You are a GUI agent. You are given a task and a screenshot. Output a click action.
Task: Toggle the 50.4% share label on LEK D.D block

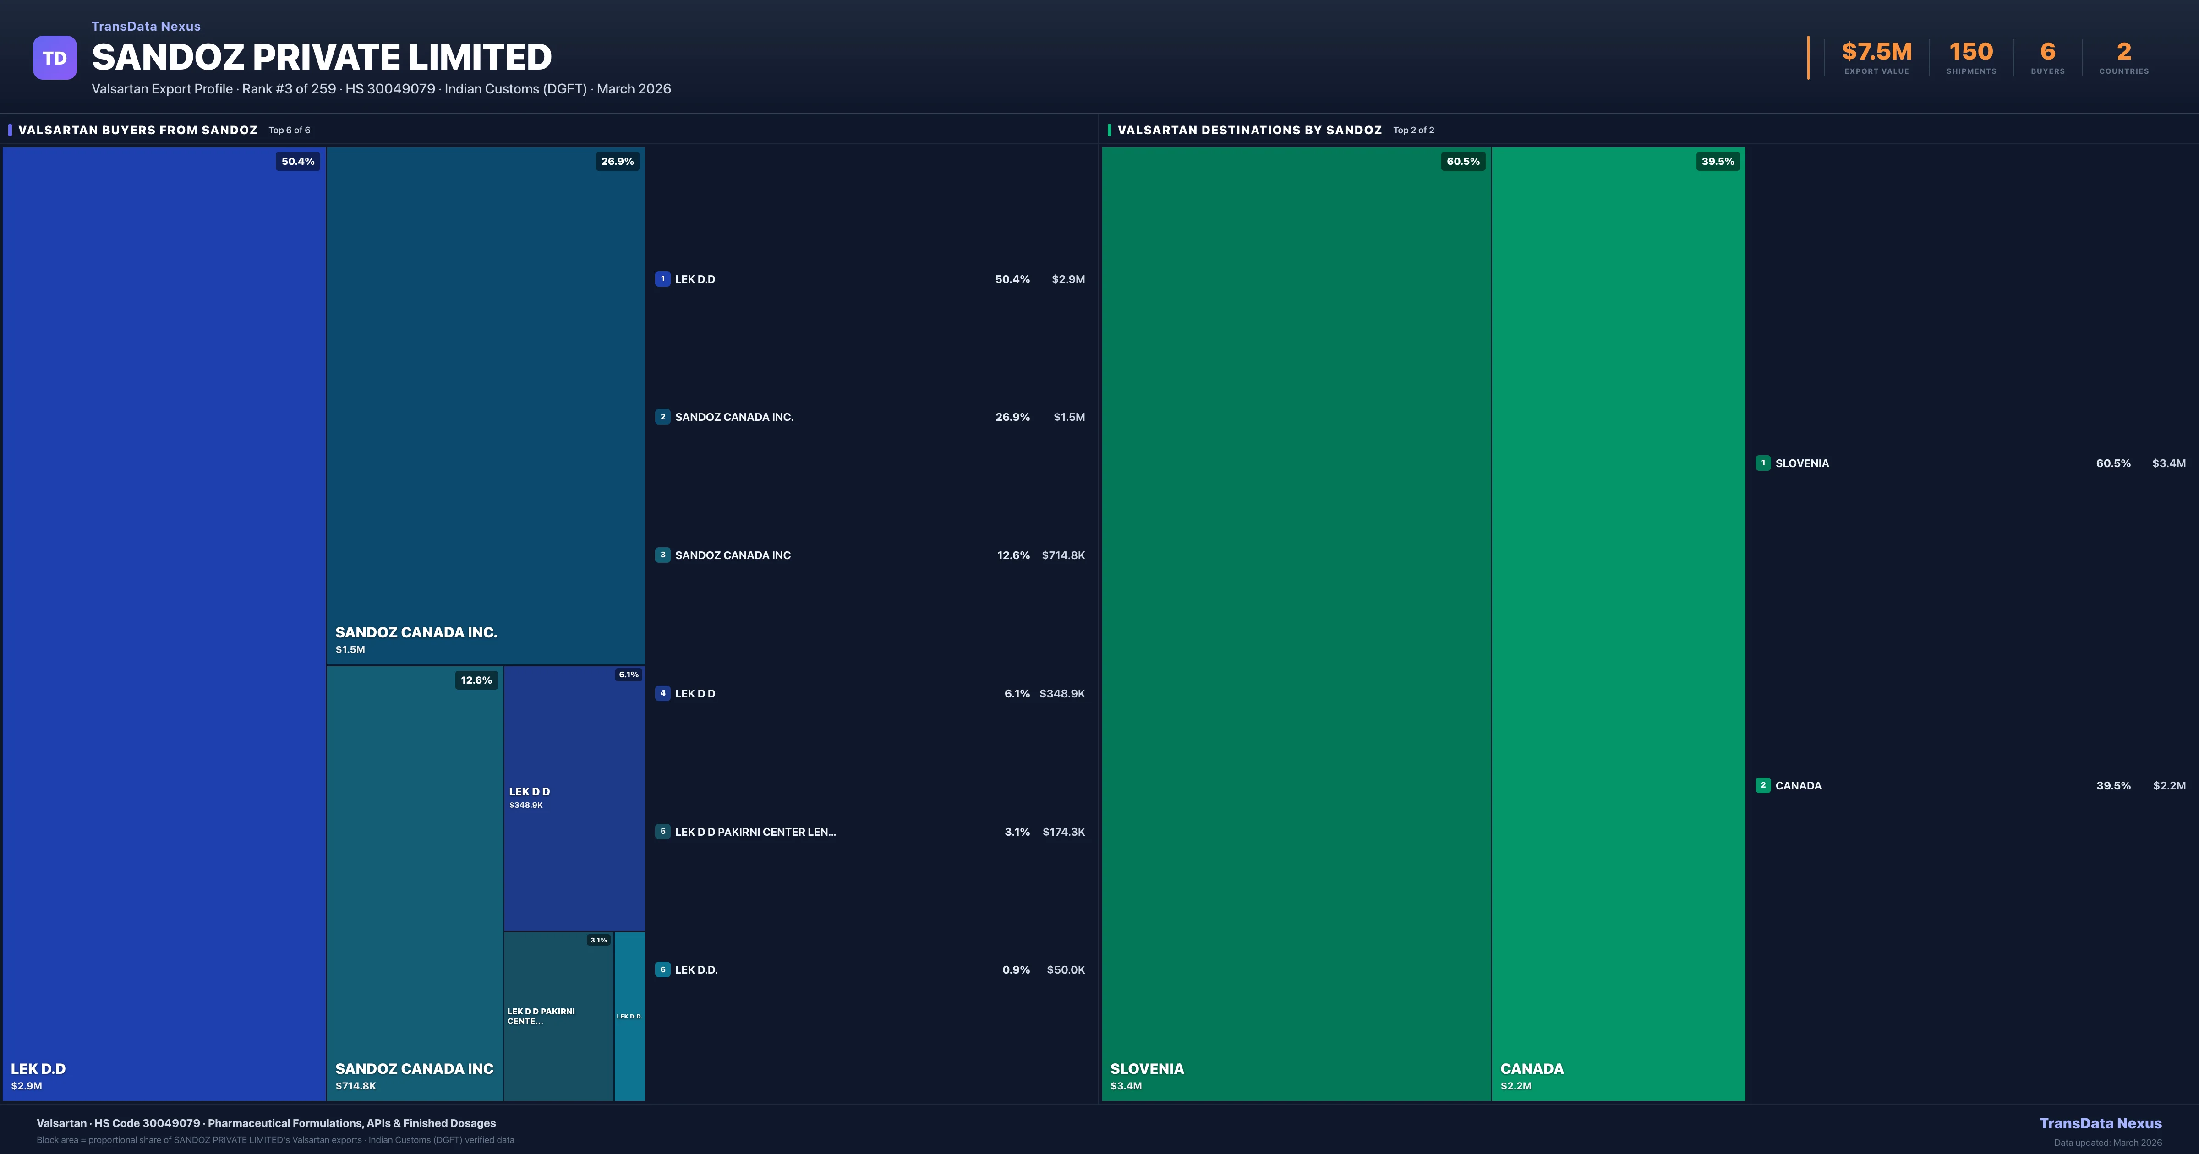(x=297, y=160)
